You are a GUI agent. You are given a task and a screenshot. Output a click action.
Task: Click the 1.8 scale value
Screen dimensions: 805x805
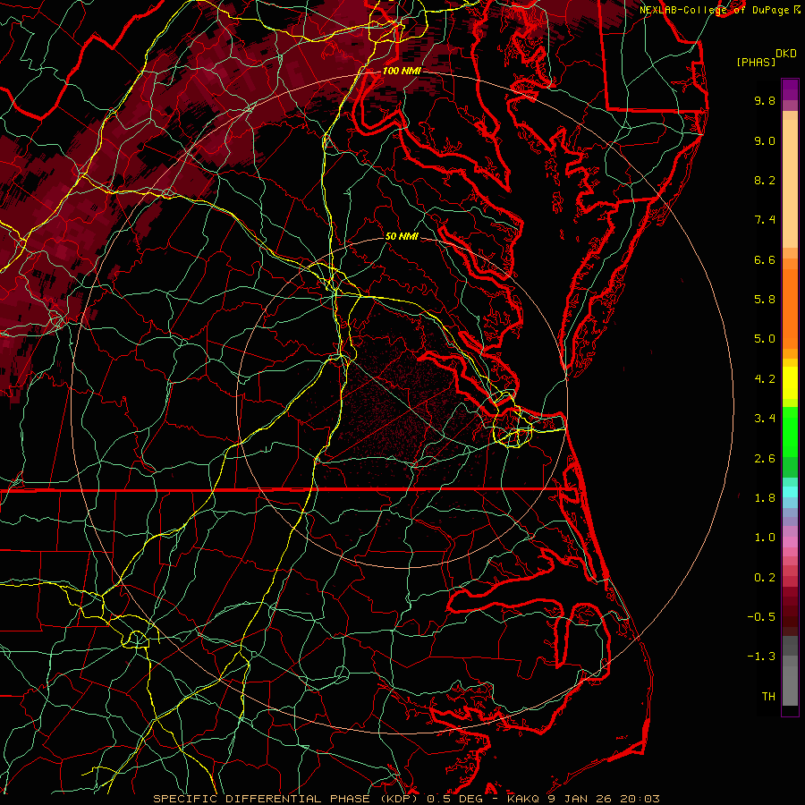(765, 498)
